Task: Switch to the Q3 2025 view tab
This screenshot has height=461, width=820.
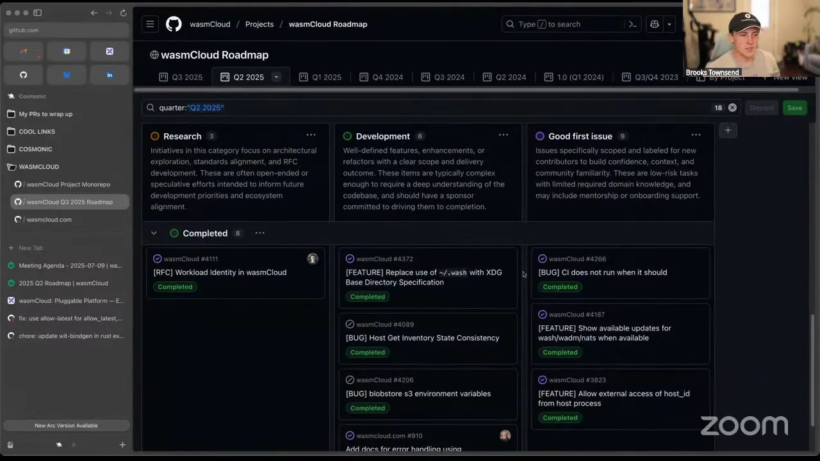Action: [181, 77]
